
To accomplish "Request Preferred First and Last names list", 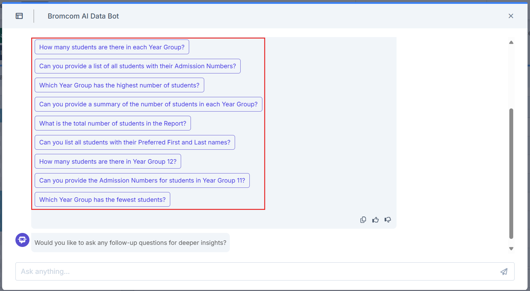I will point(135,142).
